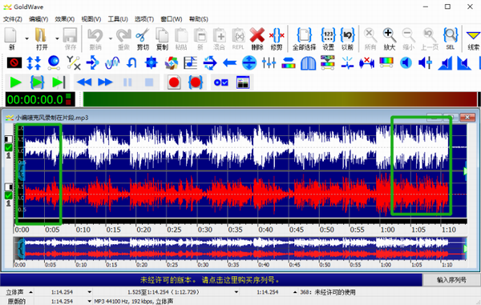The image size is (481, 305).
Task: Click the Previous selection (以前) icon
Action: click(x=347, y=35)
